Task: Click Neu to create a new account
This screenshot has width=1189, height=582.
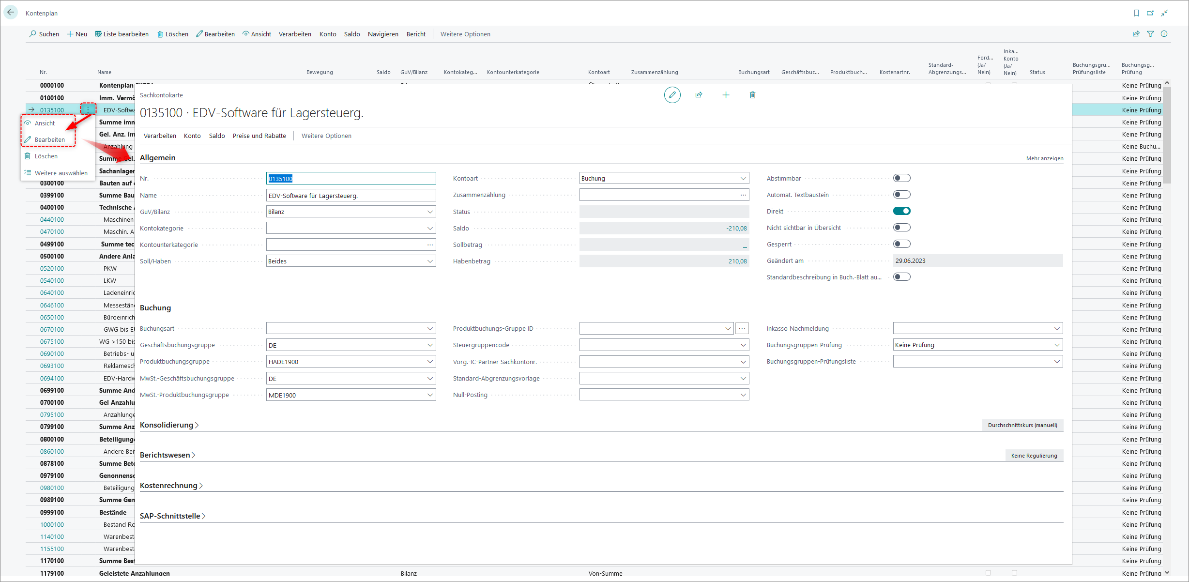Action: [77, 34]
